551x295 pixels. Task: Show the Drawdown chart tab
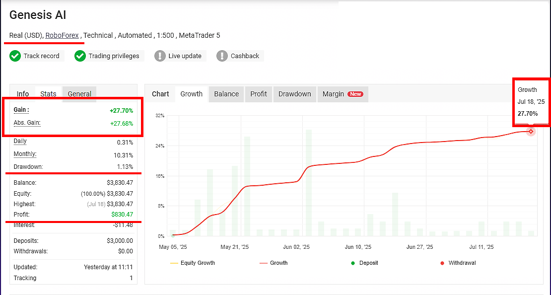coord(294,94)
